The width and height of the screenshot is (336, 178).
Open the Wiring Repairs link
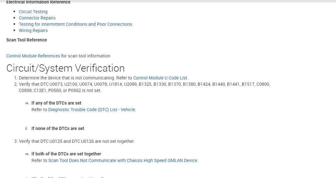point(33,30)
